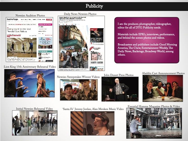Click the 'Daily News Newsies Photos' caption

pyautogui.click(x=80, y=14)
